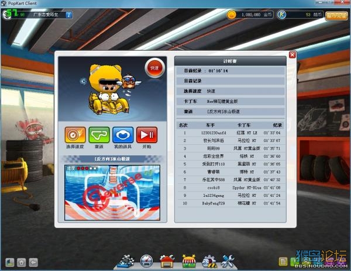Click the 纪录 column header
351x271 pixels.
(277, 125)
